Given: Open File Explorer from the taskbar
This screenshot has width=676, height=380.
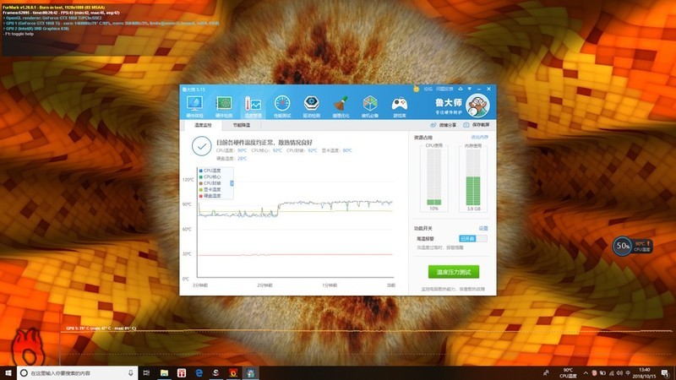Looking at the screenshot, I should coord(164,373).
